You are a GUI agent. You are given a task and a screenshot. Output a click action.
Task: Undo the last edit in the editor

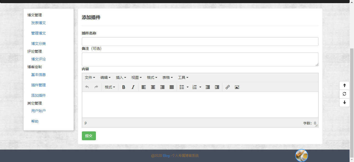point(87,87)
